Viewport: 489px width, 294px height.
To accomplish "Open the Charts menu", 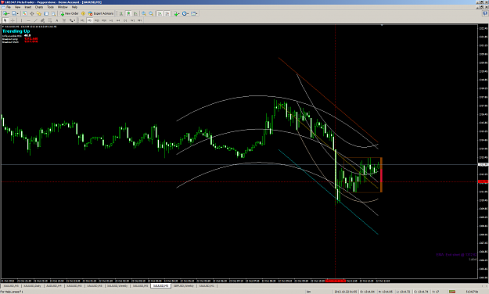I will point(39,7).
